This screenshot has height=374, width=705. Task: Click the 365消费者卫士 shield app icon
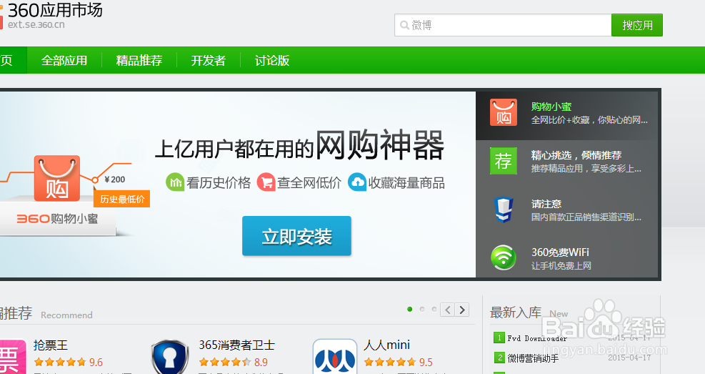169,358
